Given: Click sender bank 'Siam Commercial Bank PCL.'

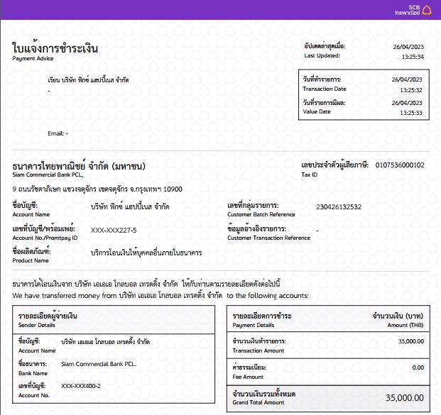Looking at the screenshot, I should [99, 364].
